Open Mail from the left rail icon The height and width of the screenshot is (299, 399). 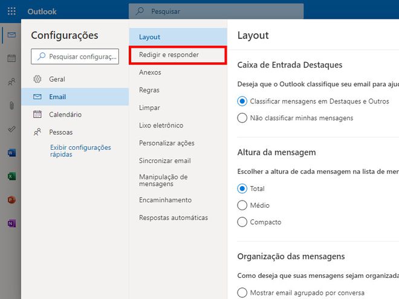coord(11,34)
